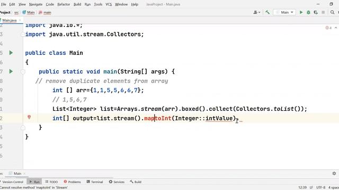The height and width of the screenshot is (190, 339).
Task: Open the VCS menu
Action: [109, 4]
